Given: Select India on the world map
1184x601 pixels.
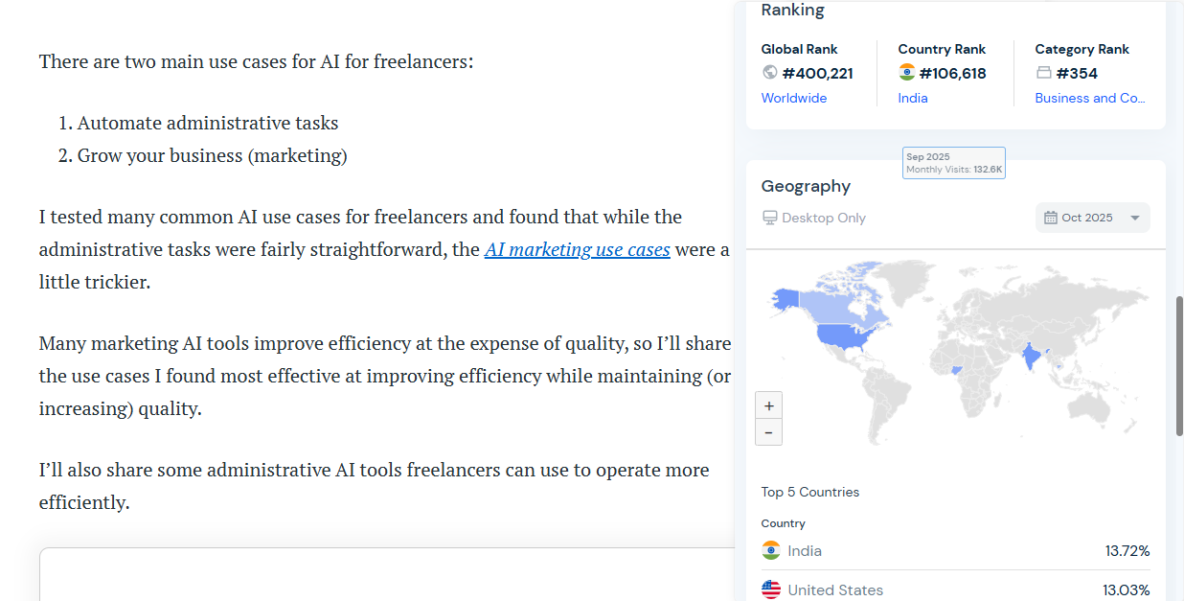Looking at the screenshot, I should [1031, 357].
